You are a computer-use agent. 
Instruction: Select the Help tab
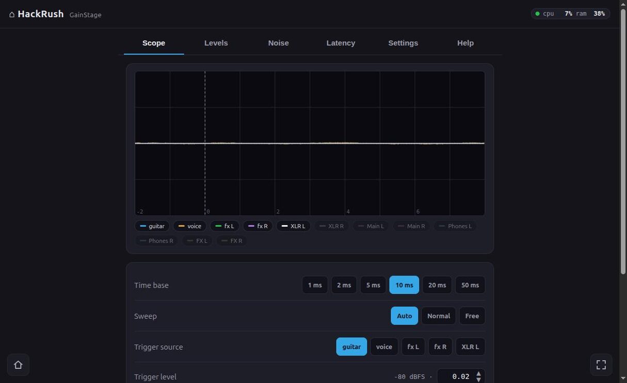(465, 43)
